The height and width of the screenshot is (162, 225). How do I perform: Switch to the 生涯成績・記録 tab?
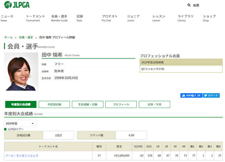pos(88,104)
